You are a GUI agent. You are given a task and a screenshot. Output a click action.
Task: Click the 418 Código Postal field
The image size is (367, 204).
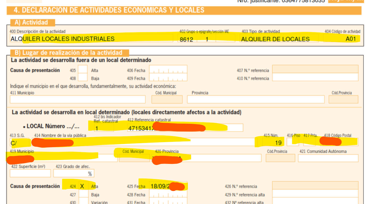tap(340, 142)
